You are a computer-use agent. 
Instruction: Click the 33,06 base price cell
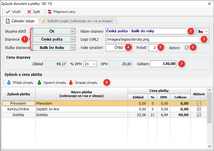coord(138,115)
